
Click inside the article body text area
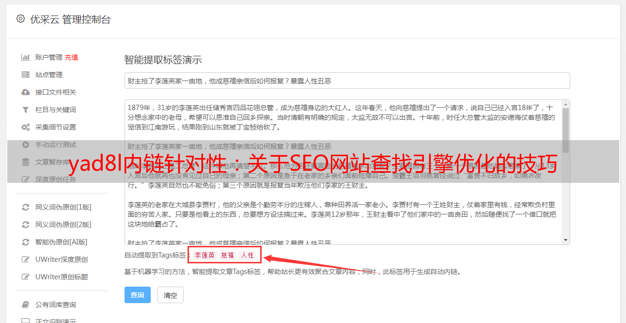tap(343, 172)
